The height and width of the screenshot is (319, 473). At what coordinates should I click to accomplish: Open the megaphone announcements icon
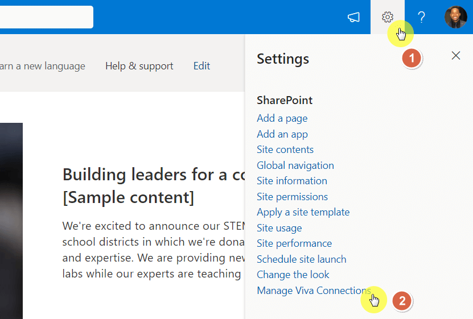point(353,17)
